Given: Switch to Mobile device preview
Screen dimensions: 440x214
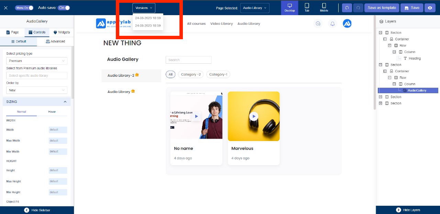Looking at the screenshot, I should 324,8.
